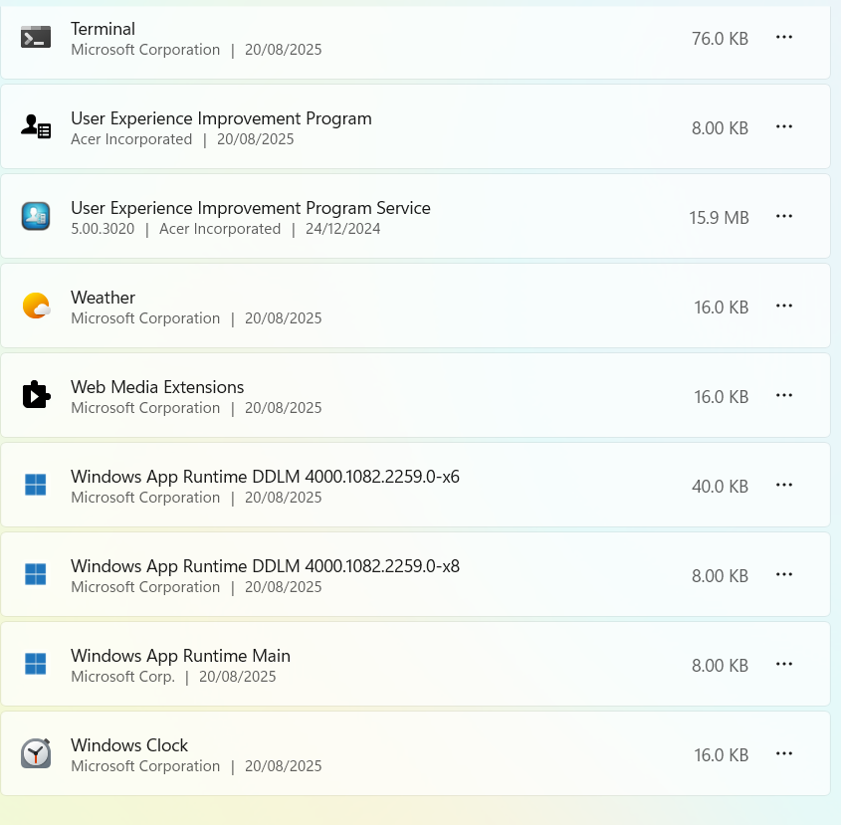Click the version "5.00.3020" text
Image resolution: width=841 pixels, height=825 pixels.
[103, 229]
